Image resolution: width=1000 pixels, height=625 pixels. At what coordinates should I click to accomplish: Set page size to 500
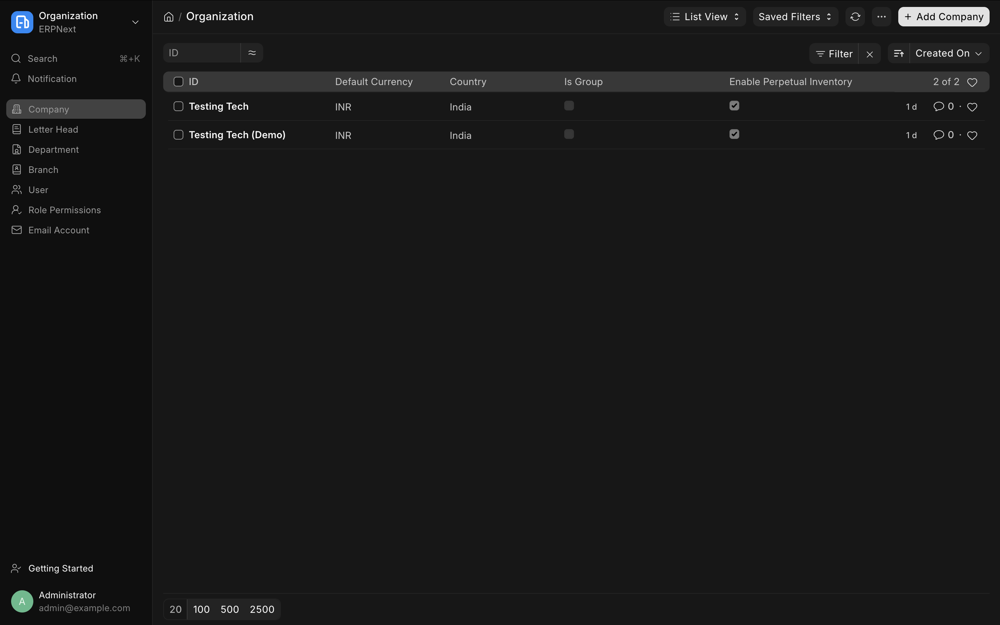[x=230, y=609]
